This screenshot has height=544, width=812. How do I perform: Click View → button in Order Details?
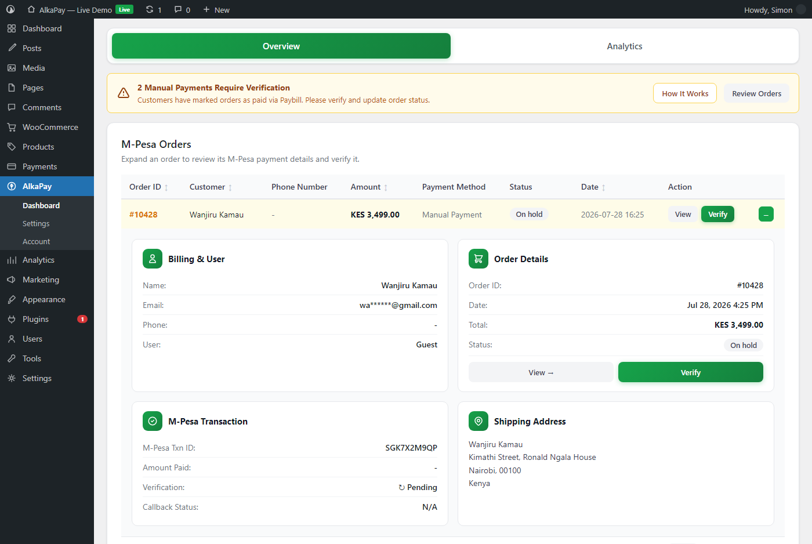[541, 372]
